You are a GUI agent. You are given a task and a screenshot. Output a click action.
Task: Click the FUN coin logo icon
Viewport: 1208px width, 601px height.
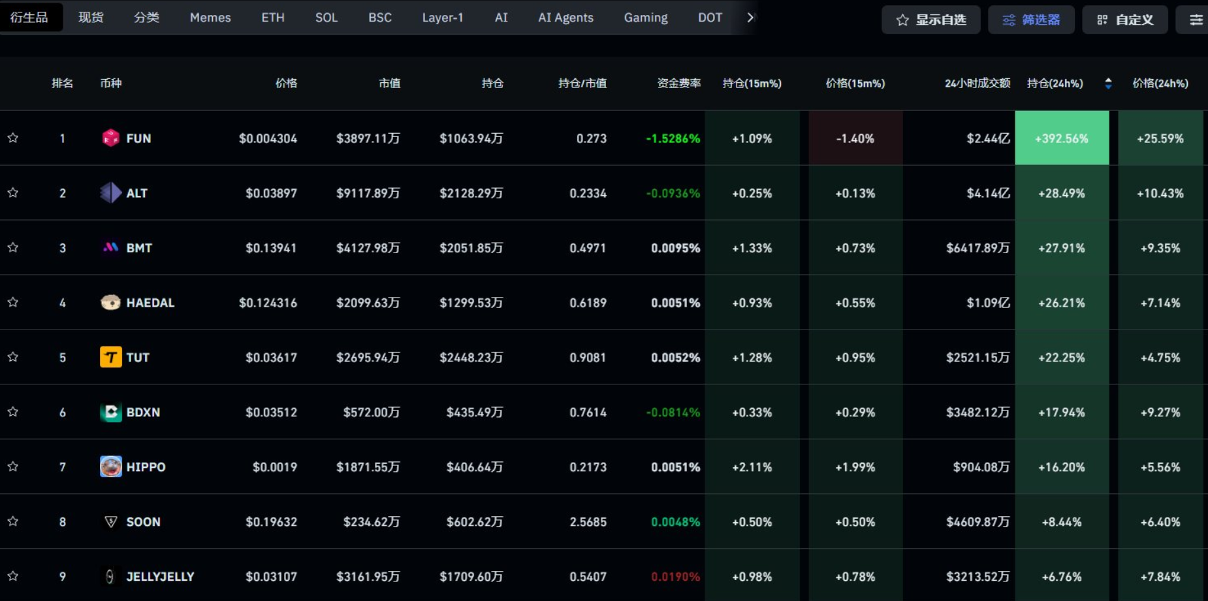point(110,138)
